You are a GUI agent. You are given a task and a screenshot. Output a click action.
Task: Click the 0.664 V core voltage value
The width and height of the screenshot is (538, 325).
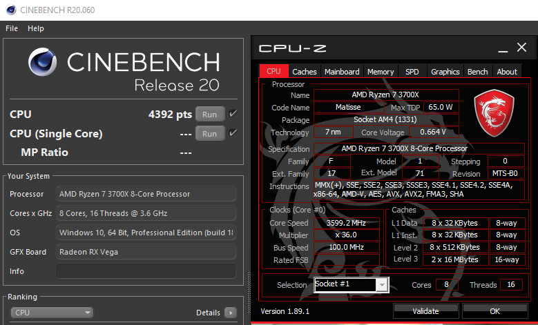pyautogui.click(x=434, y=132)
